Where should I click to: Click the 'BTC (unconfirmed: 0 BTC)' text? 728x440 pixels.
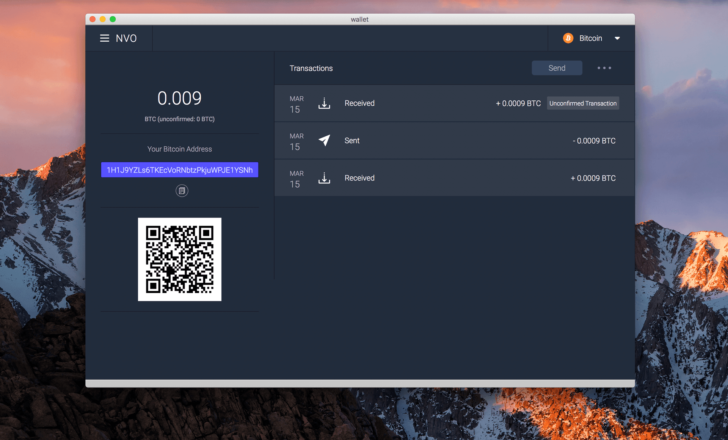coord(180,119)
